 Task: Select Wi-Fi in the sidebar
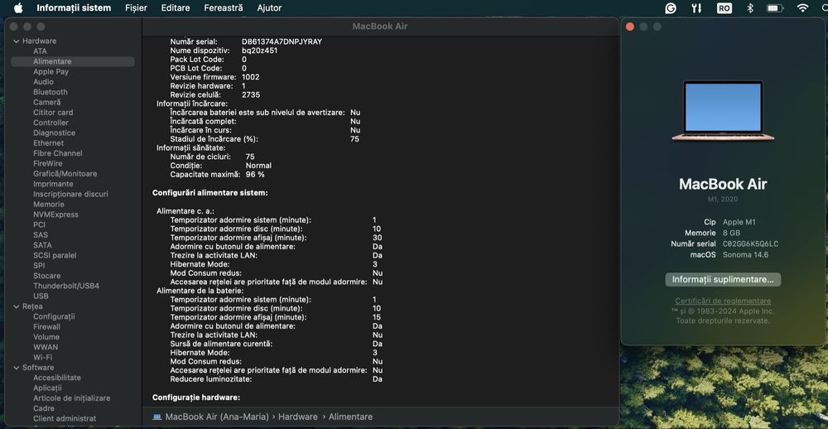click(43, 358)
